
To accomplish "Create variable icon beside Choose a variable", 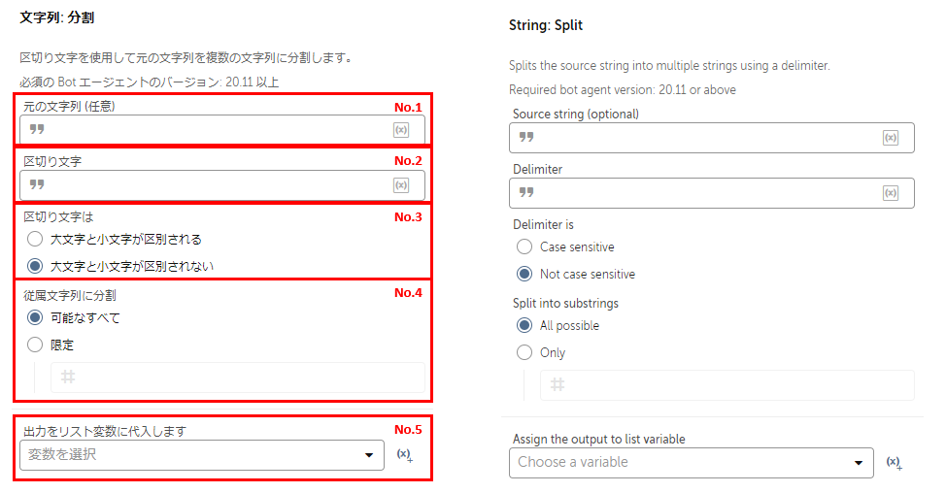I will click(895, 463).
